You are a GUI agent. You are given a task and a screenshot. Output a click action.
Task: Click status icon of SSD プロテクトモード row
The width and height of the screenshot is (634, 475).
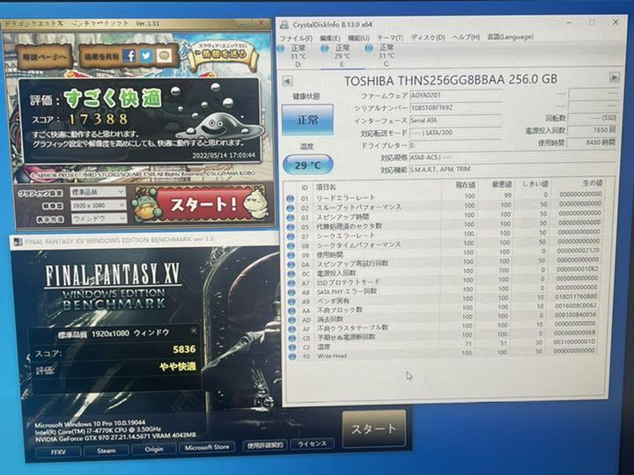[x=291, y=282]
